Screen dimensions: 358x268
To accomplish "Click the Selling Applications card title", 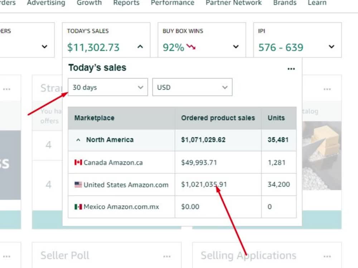I will (248, 255).
